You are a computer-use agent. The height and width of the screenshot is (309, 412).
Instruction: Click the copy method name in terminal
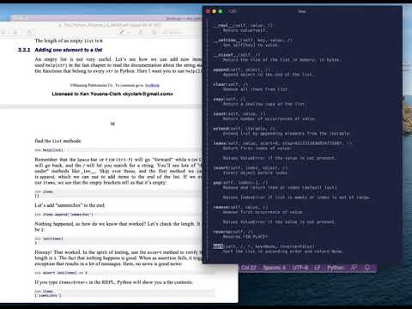click(x=218, y=100)
